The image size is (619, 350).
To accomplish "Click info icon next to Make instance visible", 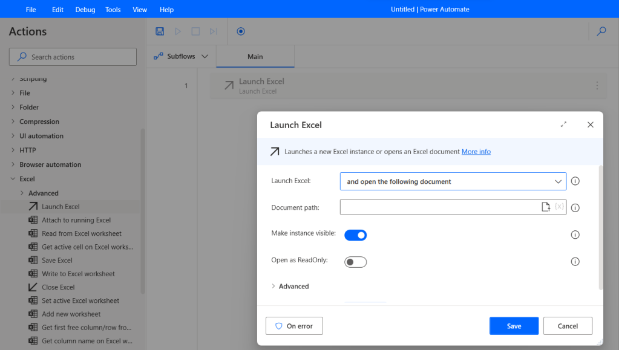I will (x=575, y=235).
